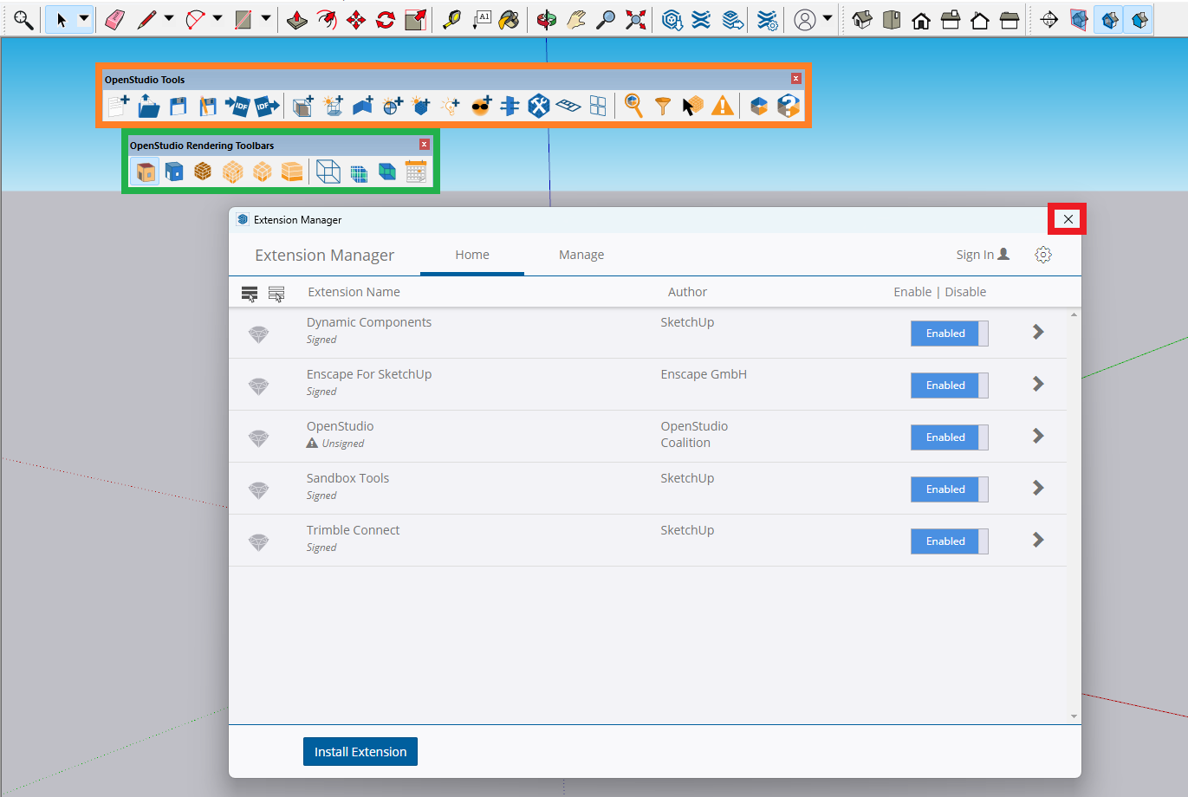Viewport: 1188px width, 797px height.
Task: Disable the OpenStudio extension
Action: pos(949,437)
